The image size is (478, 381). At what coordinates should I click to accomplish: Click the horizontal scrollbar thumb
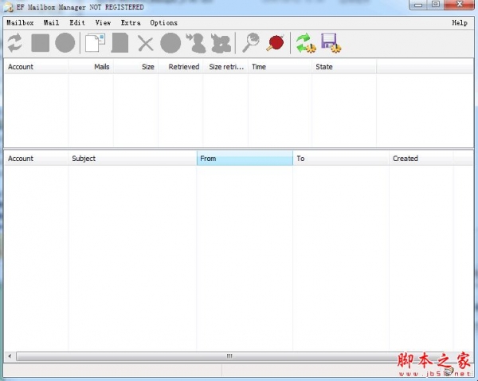[229, 356]
